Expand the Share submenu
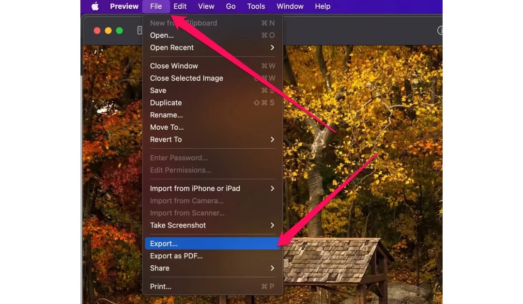Viewport: 523px width, 304px height. (159, 268)
